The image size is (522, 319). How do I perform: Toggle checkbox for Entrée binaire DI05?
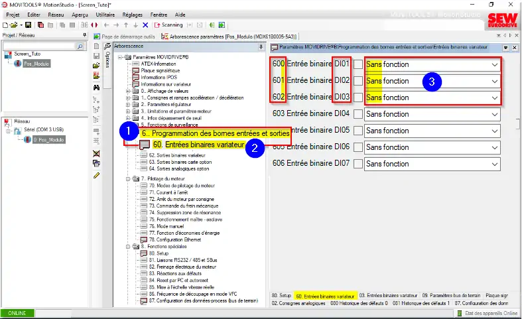(x=358, y=131)
